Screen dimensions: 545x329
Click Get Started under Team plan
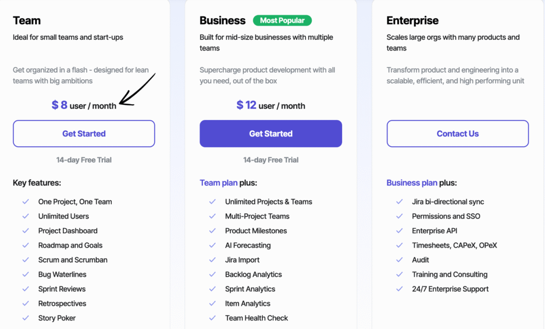(84, 133)
